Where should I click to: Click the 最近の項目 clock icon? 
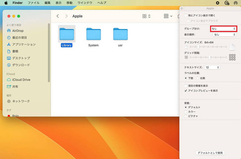point(9,37)
